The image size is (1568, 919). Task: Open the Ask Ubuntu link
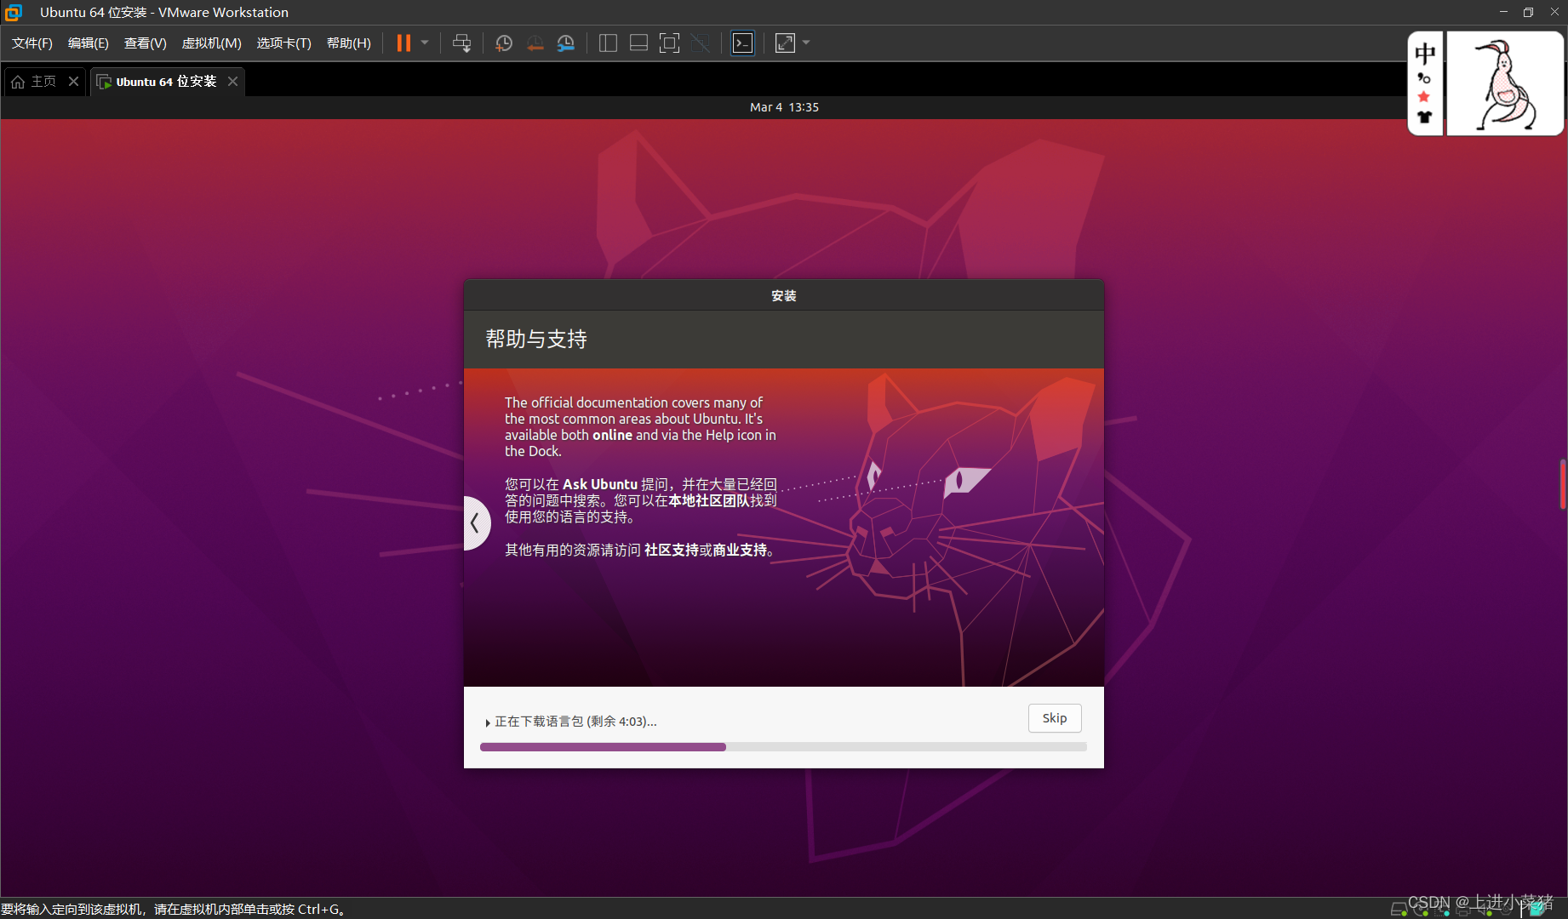pyautogui.click(x=600, y=484)
